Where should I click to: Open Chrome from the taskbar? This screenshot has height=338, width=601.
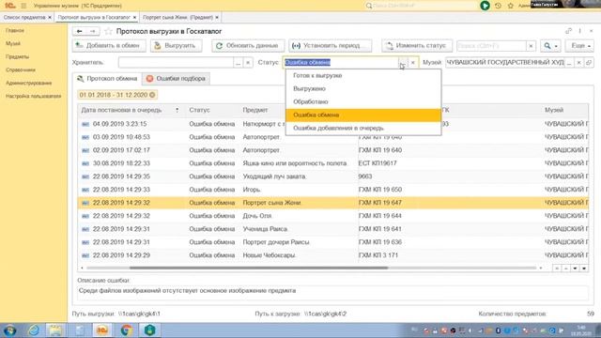(x=126, y=330)
